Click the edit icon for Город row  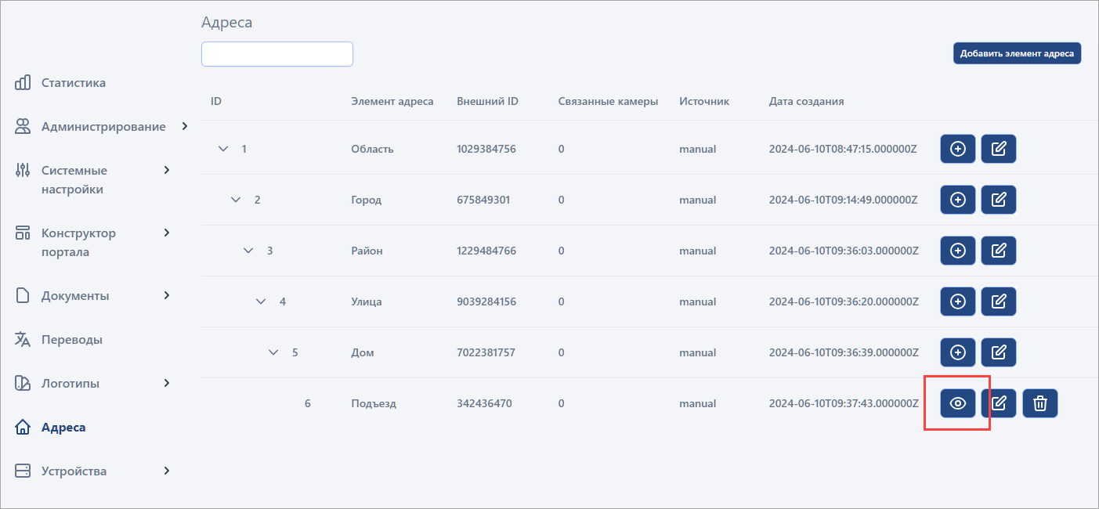(x=998, y=200)
